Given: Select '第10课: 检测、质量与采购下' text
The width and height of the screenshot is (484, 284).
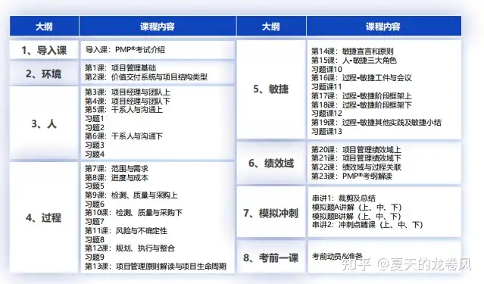Looking at the screenshot, I should [x=133, y=213].
